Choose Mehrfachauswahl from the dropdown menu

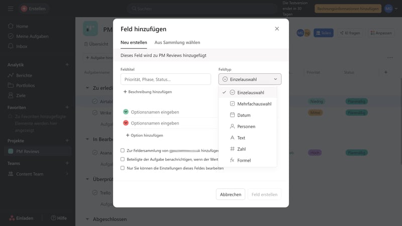(x=254, y=104)
